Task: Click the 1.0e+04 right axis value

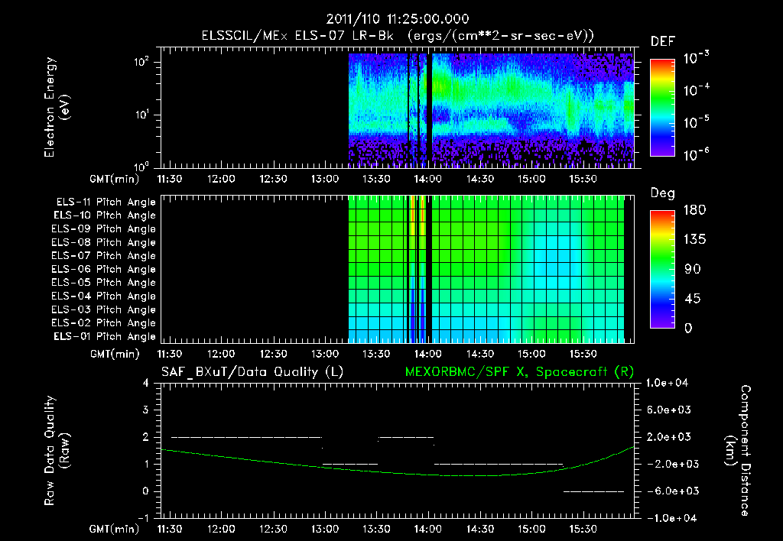Action: (667, 384)
